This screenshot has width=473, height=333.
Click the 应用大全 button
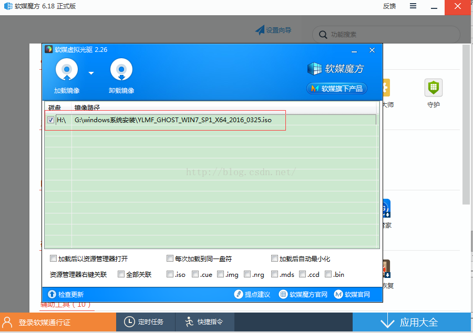412,322
